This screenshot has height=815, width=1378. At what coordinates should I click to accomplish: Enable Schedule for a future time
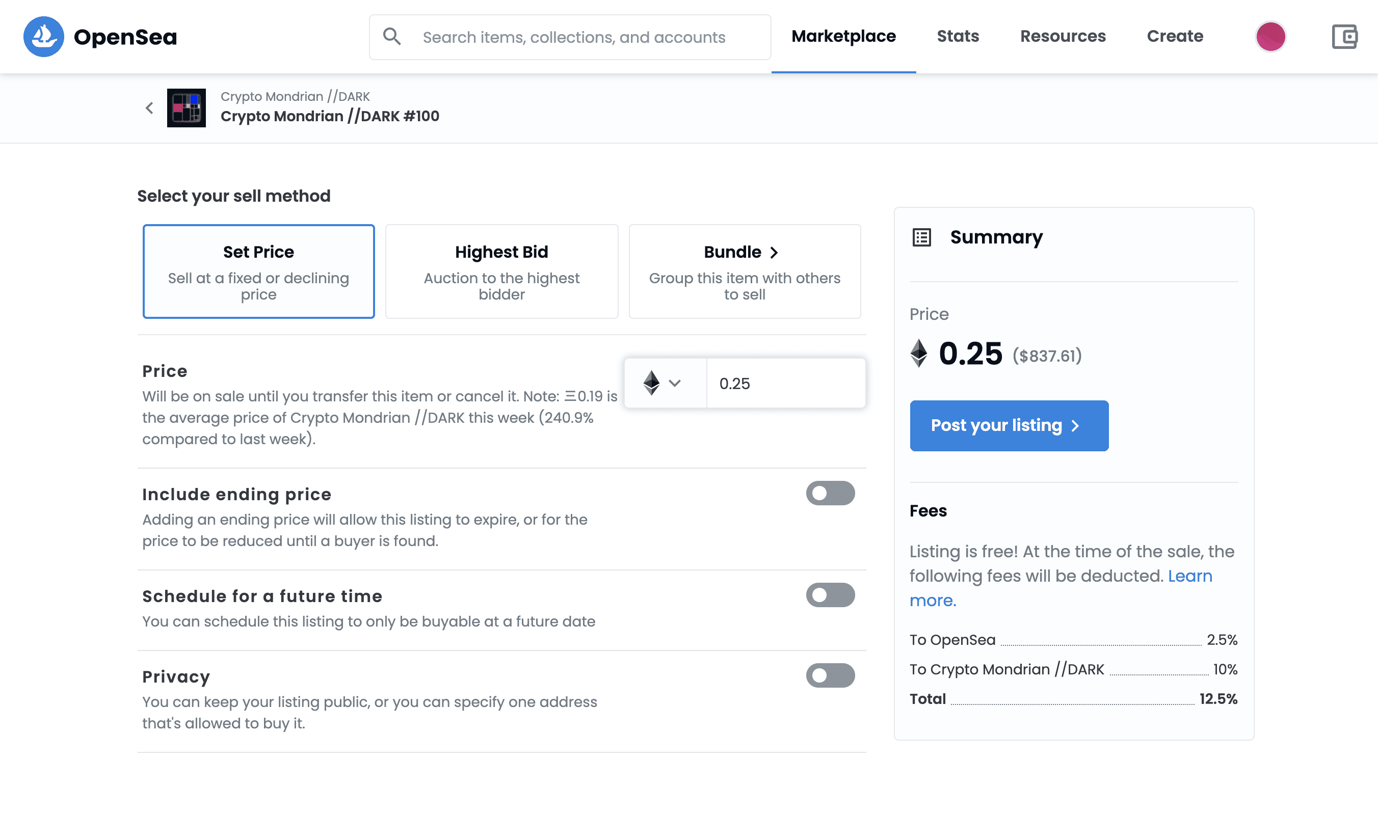[x=831, y=595]
